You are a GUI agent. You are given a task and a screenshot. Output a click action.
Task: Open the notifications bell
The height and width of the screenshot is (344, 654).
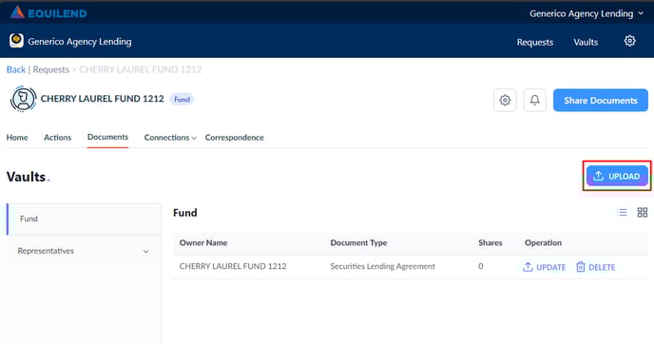[535, 100]
